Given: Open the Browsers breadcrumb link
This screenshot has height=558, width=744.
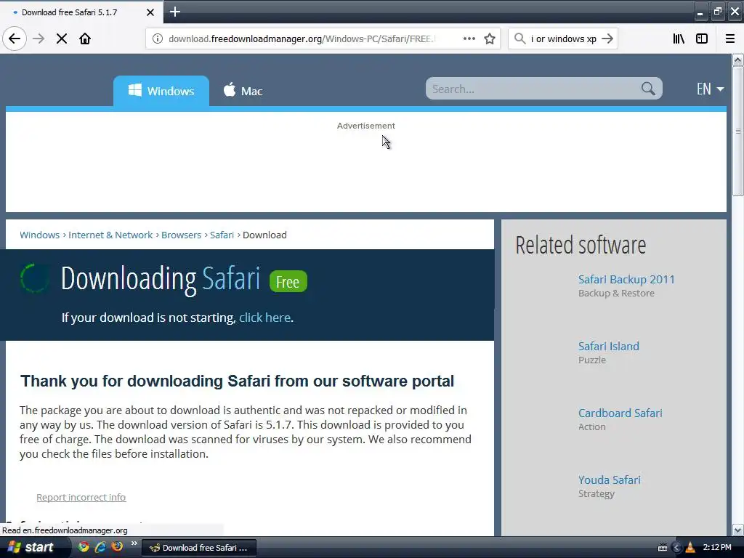Looking at the screenshot, I should (x=181, y=235).
